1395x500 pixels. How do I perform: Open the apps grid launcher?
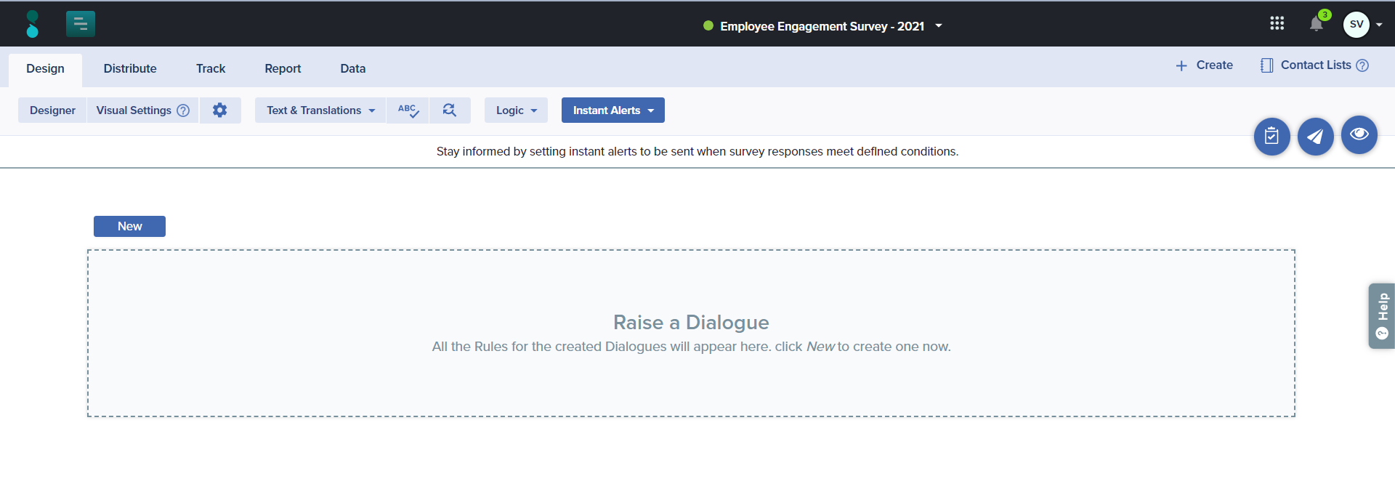click(1277, 24)
